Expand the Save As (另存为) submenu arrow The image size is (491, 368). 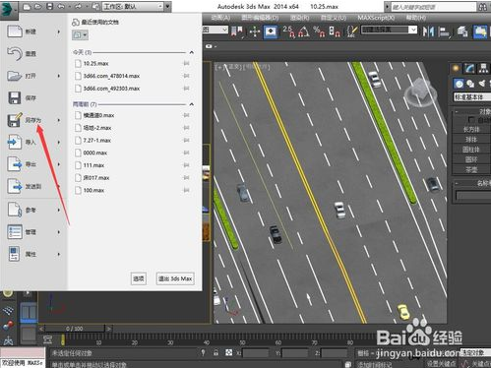pos(59,120)
